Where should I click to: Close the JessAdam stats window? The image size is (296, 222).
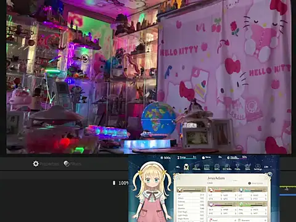click(x=269, y=175)
